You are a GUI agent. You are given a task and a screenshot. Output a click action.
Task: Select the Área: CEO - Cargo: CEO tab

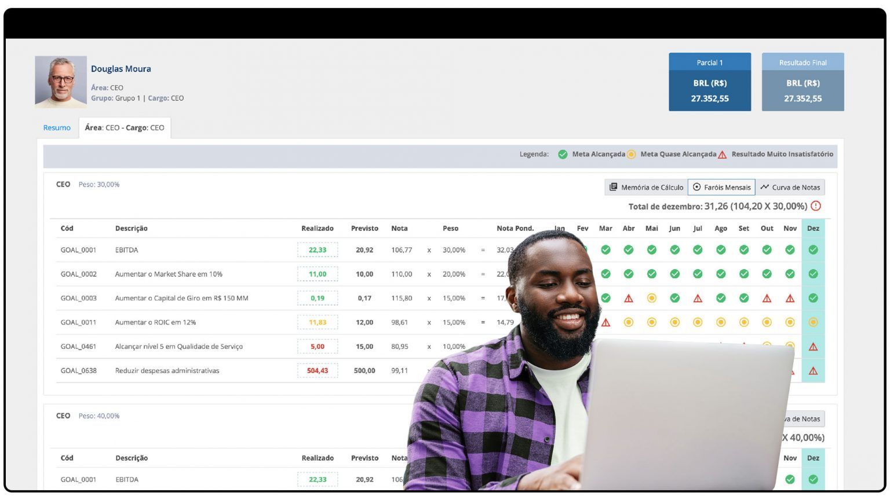pos(125,127)
